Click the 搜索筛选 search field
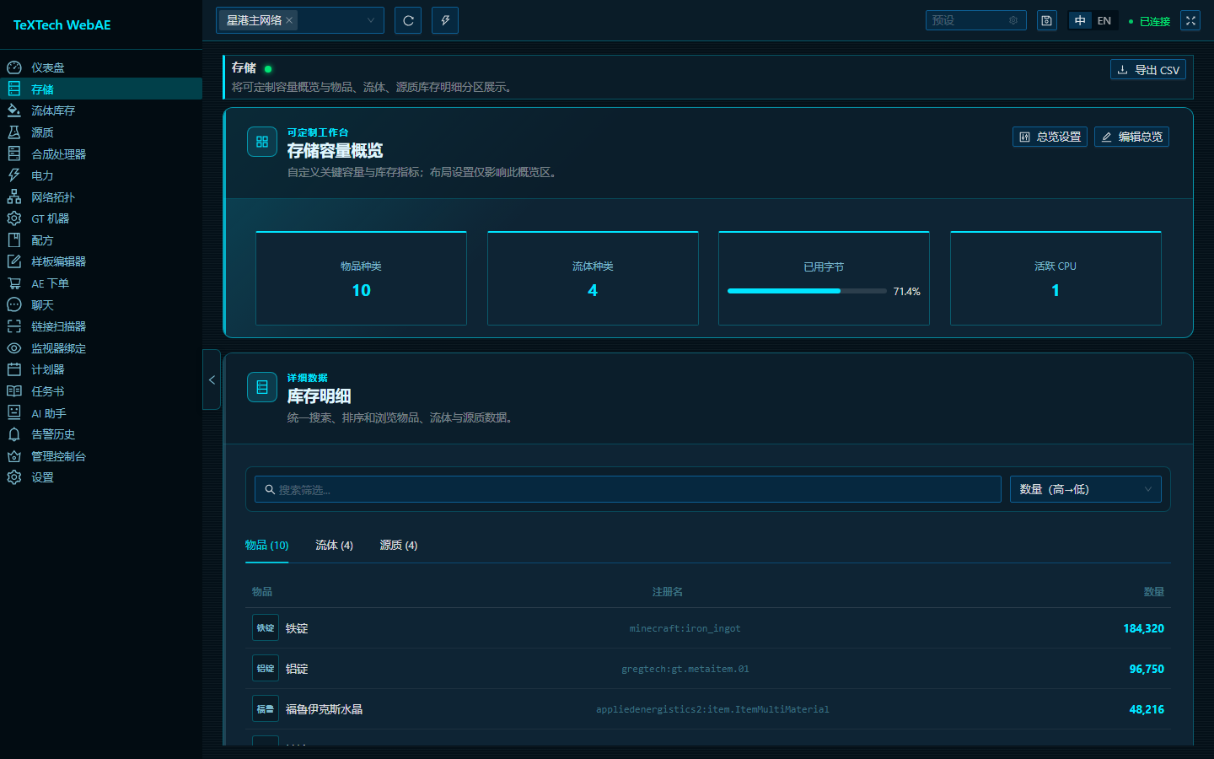The image size is (1214, 759). [628, 489]
